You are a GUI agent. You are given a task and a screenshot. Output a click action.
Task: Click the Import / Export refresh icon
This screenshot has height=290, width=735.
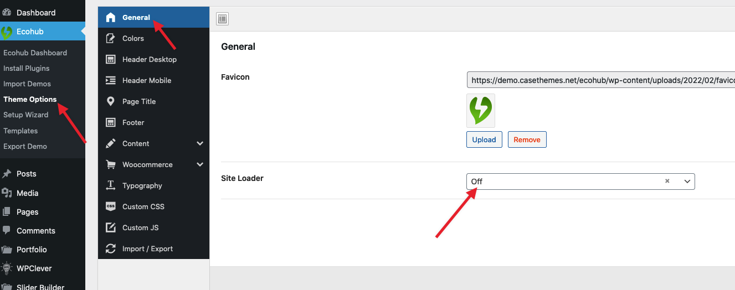click(111, 248)
